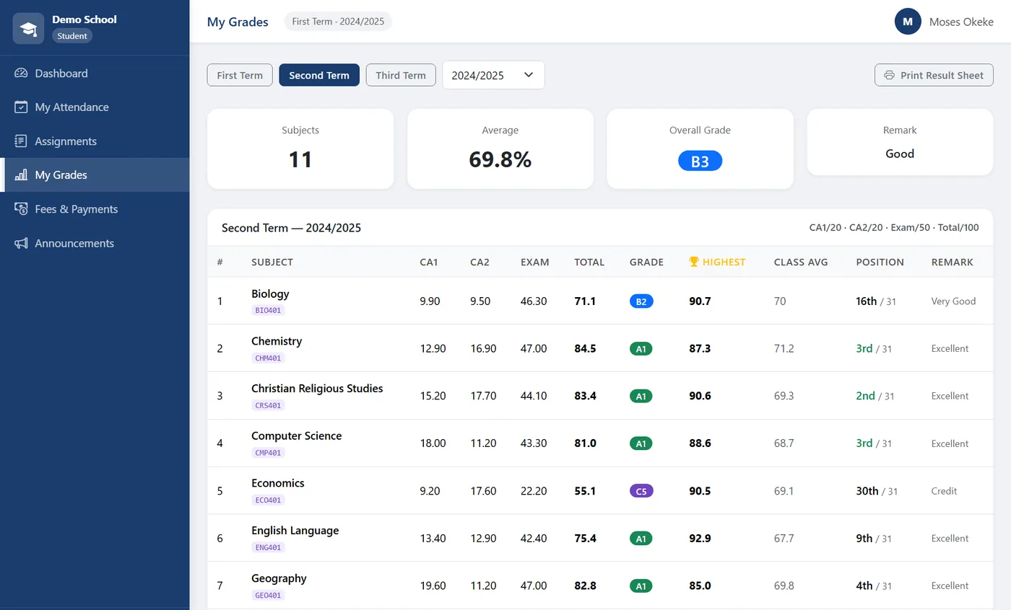Click English Language highest score 92.9
This screenshot has width=1011, height=610.
pyautogui.click(x=700, y=539)
